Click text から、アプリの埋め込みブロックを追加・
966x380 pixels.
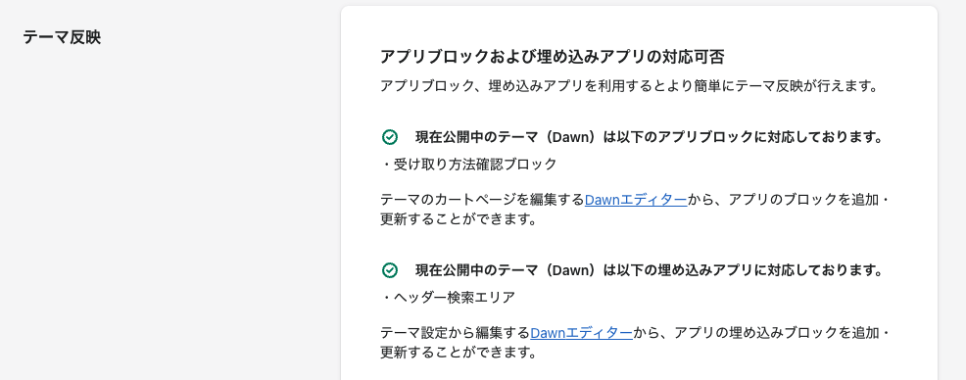coord(761,333)
